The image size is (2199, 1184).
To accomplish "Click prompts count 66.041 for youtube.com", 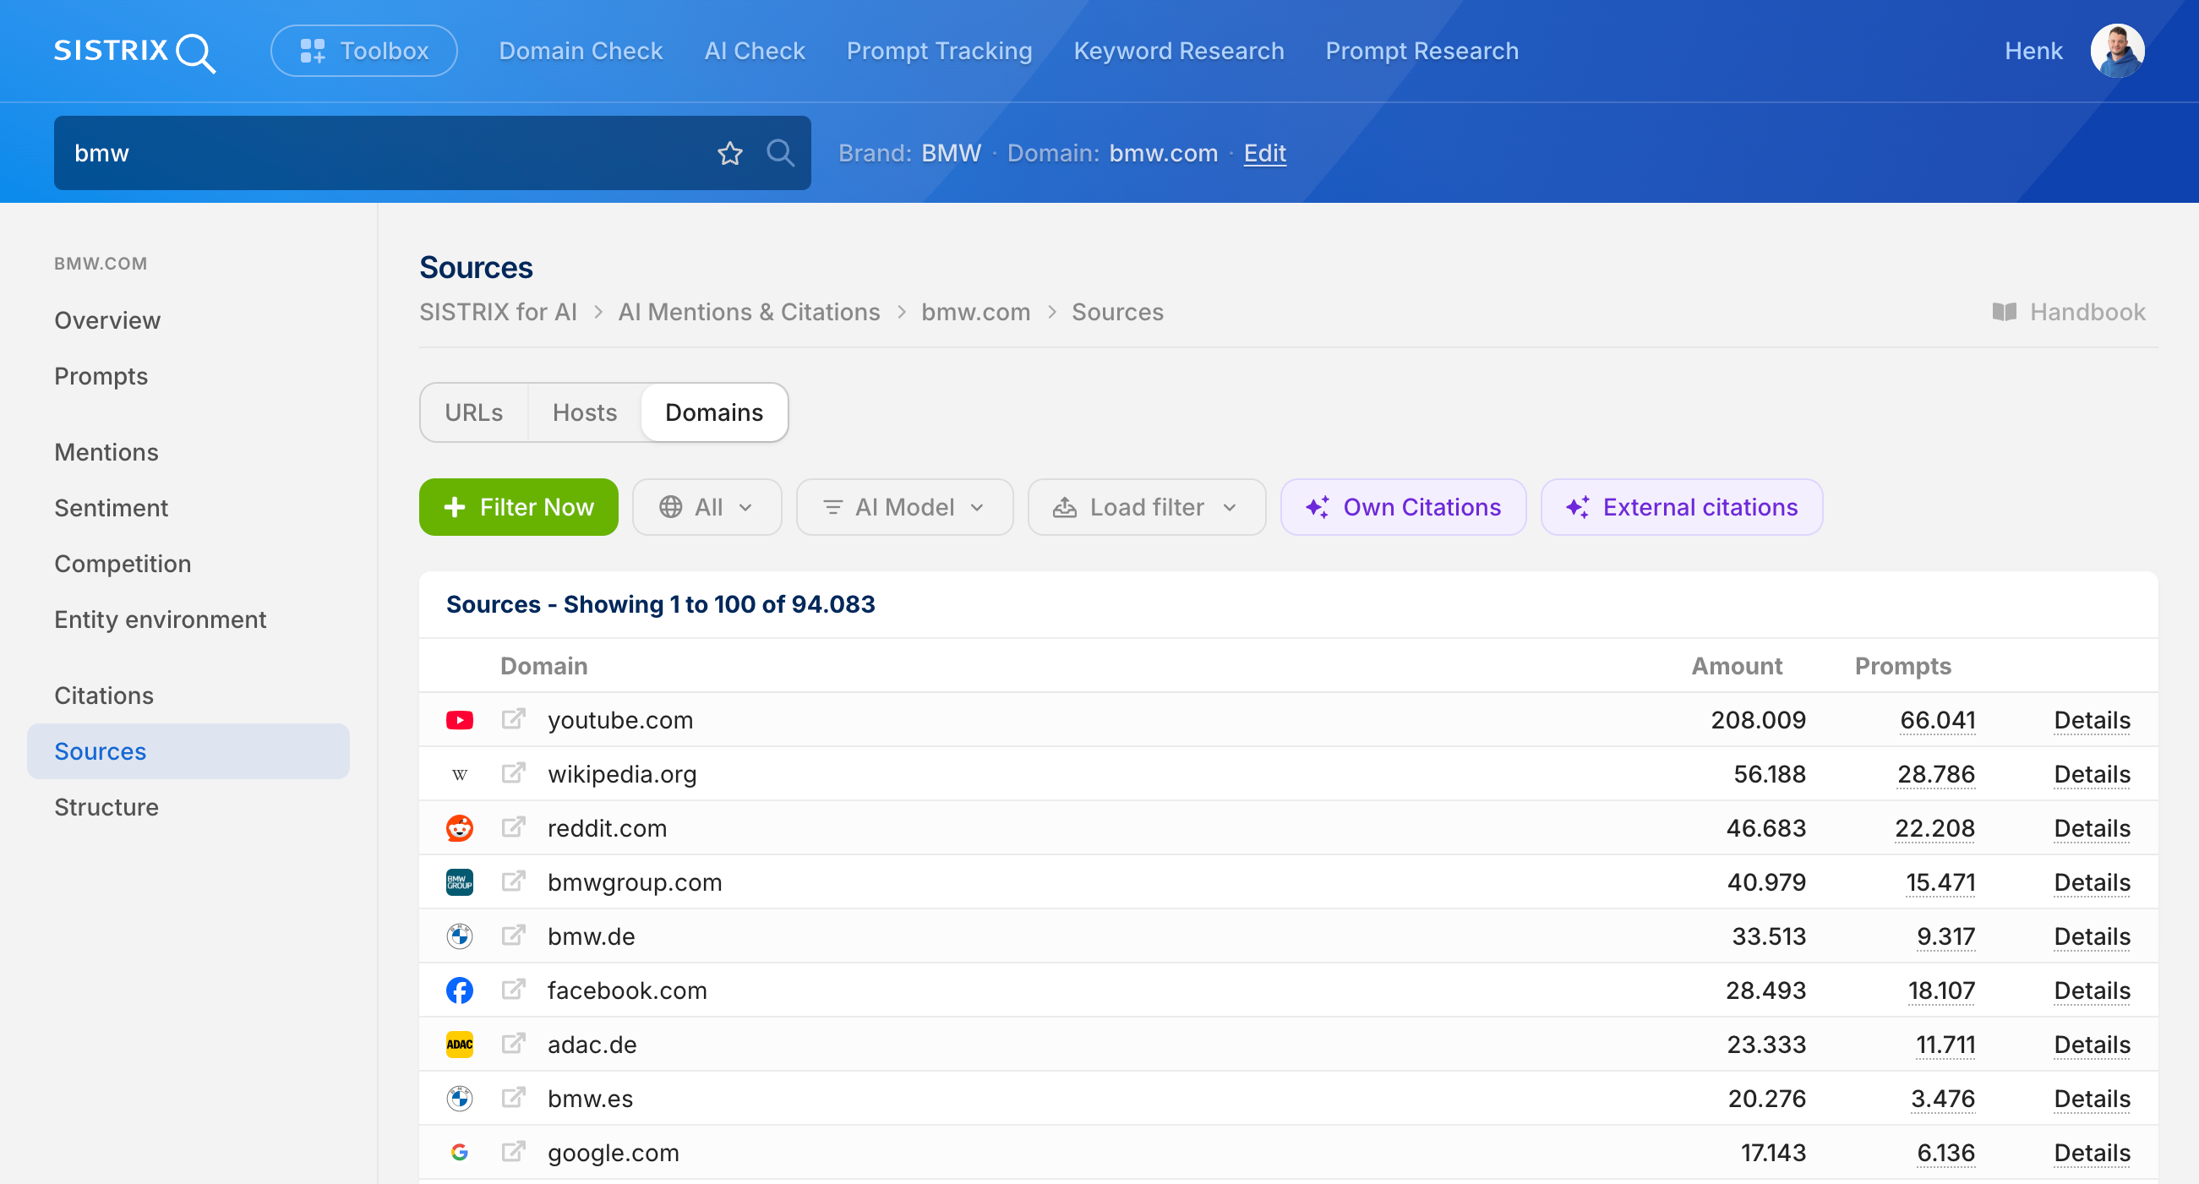I will click(x=1937, y=721).
